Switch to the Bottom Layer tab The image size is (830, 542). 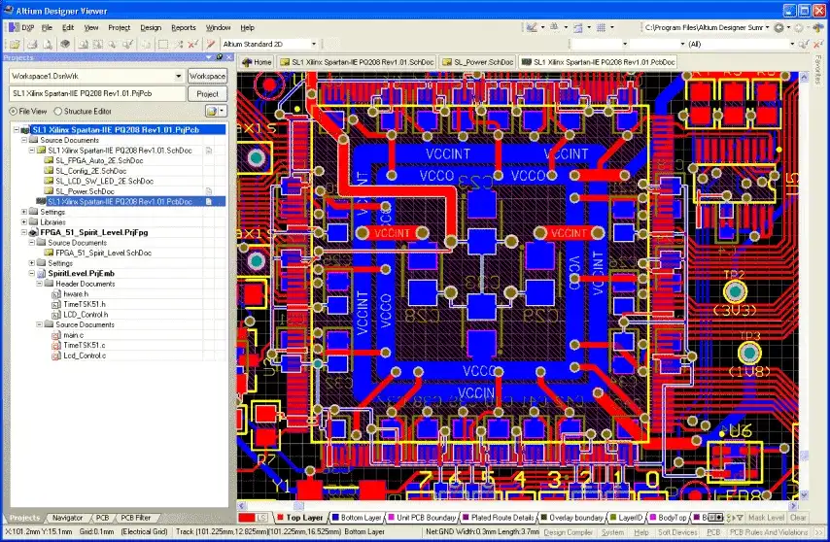[357, 518]
